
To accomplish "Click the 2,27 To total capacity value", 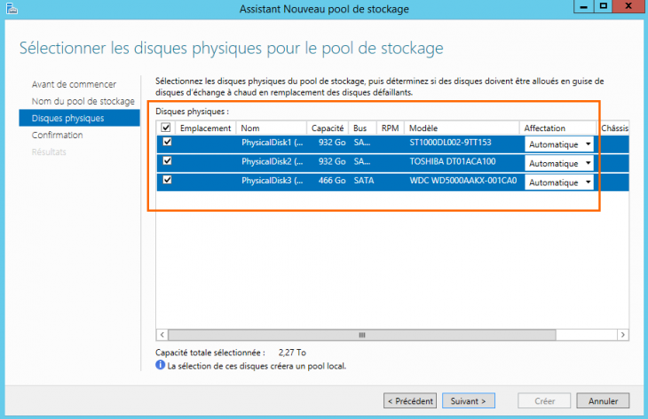I will click(292, 353).
